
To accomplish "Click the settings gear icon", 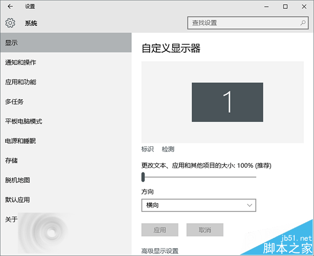I will [x=10, y=23].
